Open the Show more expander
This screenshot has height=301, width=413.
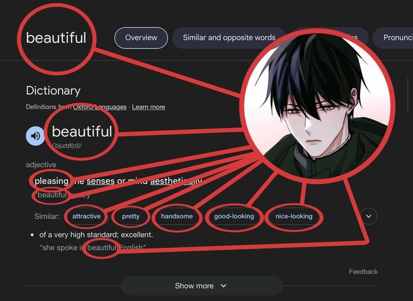202,286
